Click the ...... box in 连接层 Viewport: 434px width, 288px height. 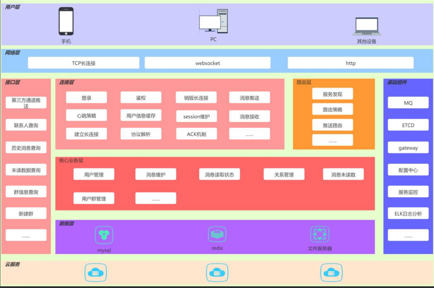point(250,134)
